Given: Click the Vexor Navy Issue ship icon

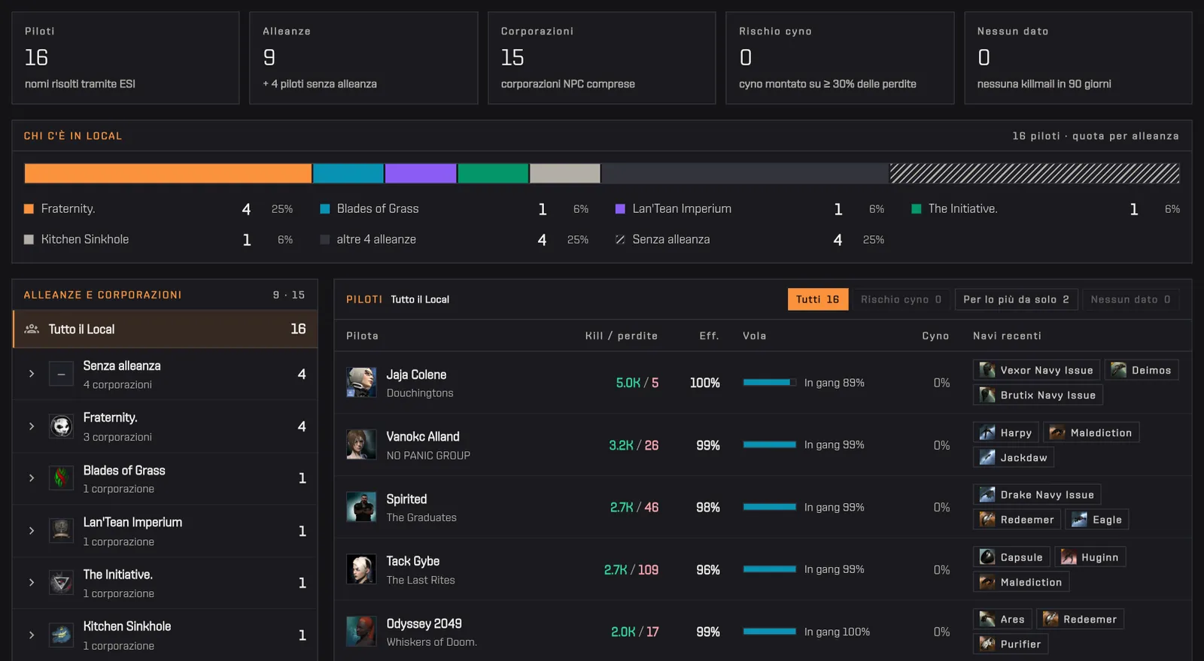Looking at the screenshot, I should click(x=987, y=370).
